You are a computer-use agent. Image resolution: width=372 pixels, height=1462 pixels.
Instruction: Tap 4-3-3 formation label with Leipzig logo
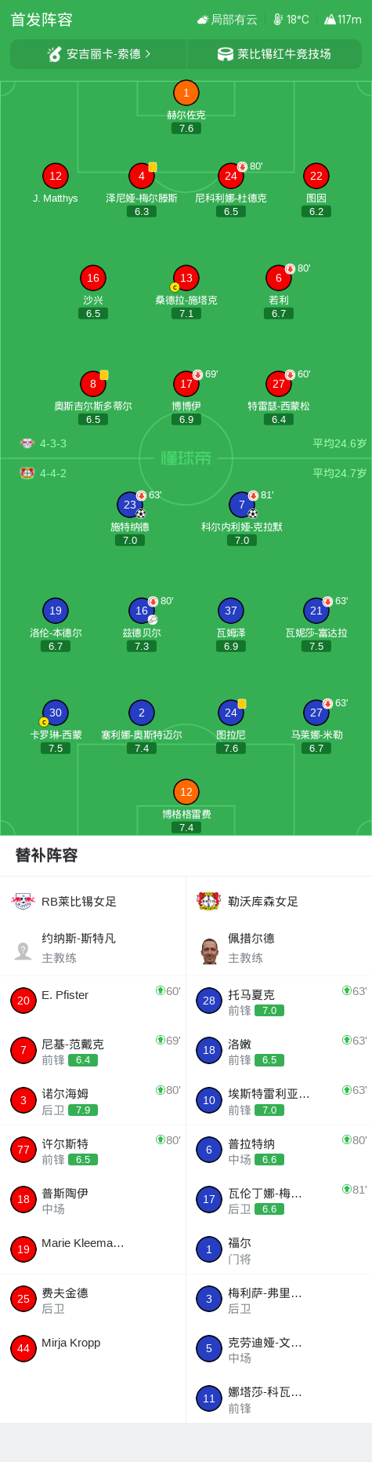click(x=43, y=443)
